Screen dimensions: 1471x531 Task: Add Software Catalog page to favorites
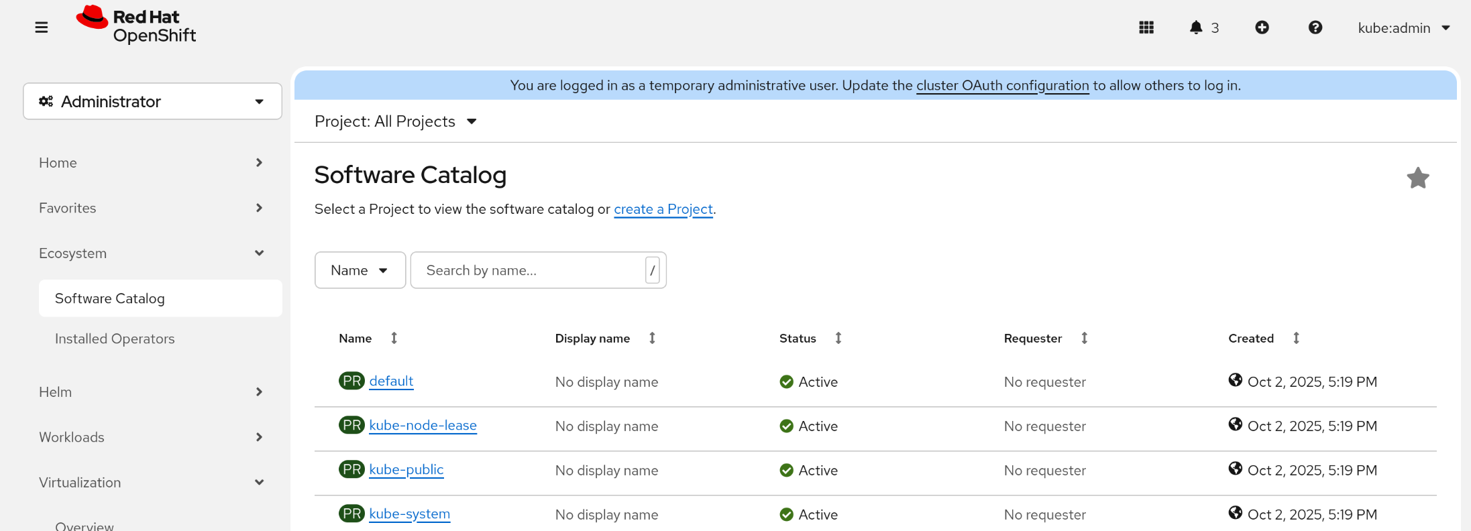coord(1417,178)
